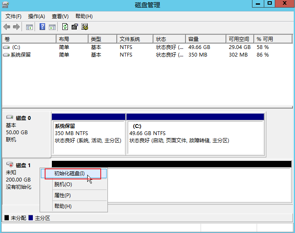
Task: Select 初始化磁盘(I) from context menu
Action: coord(70,173)
